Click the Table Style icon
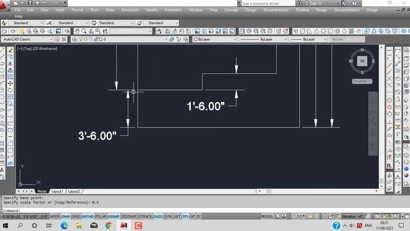The width and height of the screenshot is (410, 231). point(94,23)
